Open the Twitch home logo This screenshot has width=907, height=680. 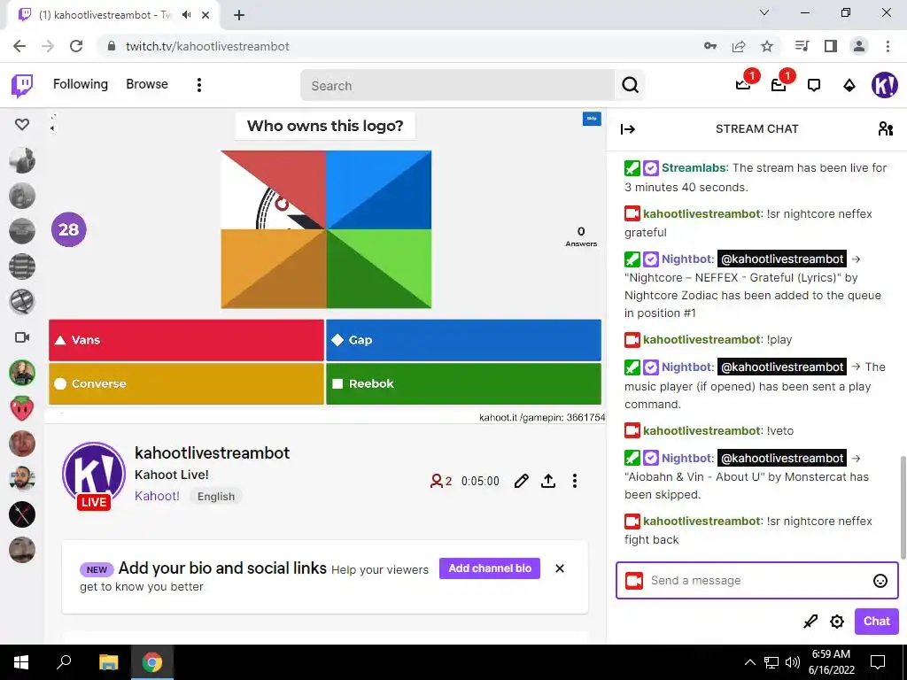coord(22,86)
